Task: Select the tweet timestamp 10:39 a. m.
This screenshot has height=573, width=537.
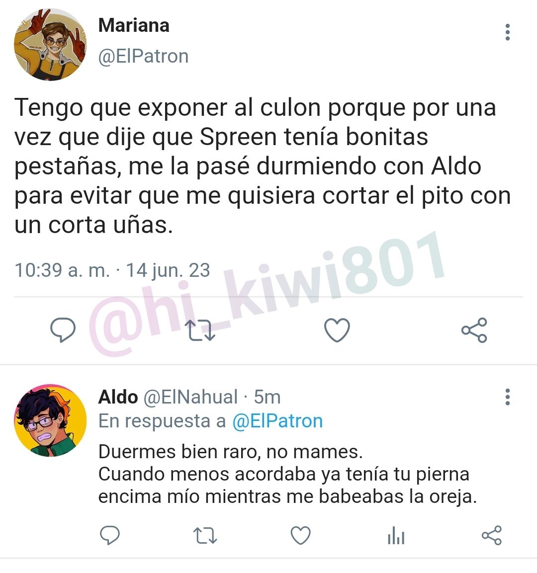Action: [x=62, y=270]
